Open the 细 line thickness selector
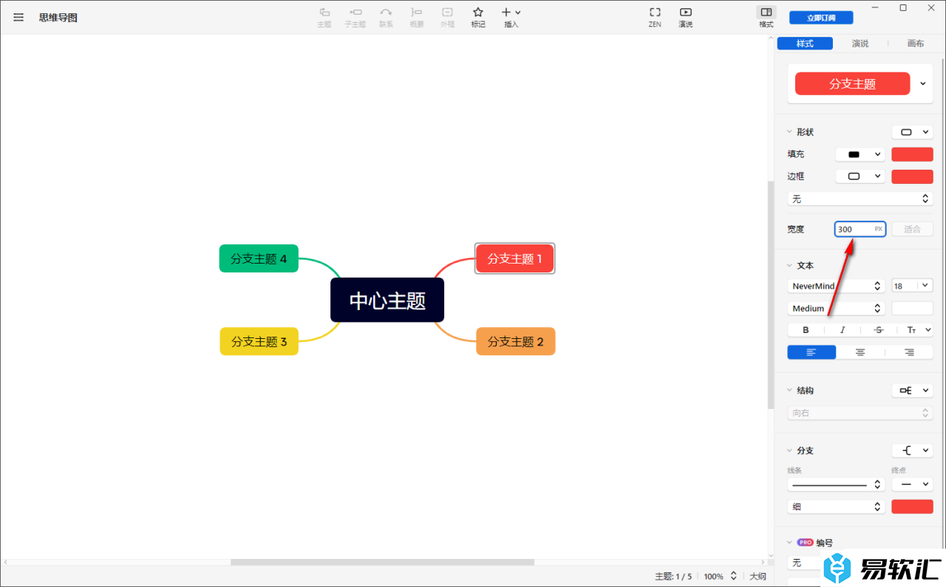 (x=836, y=507)
